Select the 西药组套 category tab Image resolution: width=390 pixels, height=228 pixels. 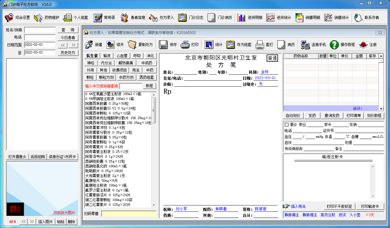click(x=147, y=78)
